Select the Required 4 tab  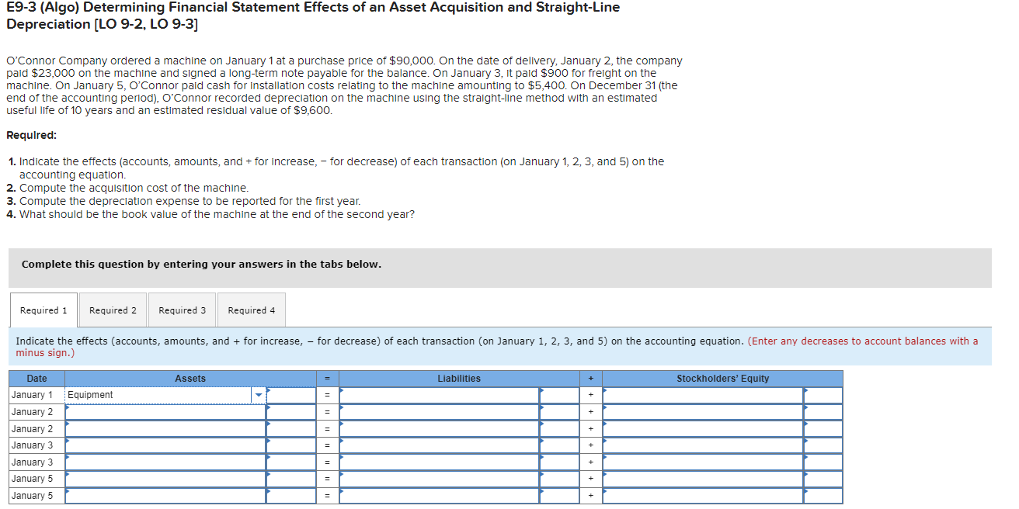(251, 309)
